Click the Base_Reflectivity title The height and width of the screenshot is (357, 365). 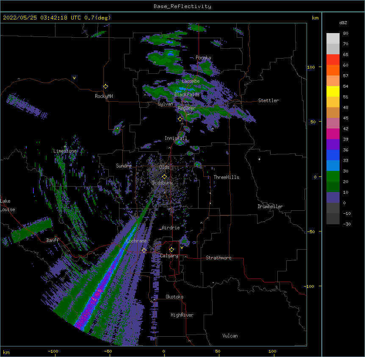tap(182, 6)
